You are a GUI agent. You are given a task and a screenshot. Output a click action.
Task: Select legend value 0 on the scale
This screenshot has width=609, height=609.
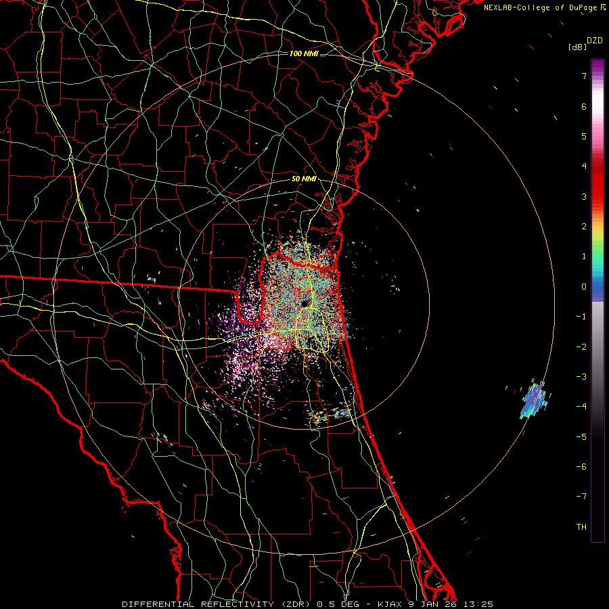pos(584,287)
